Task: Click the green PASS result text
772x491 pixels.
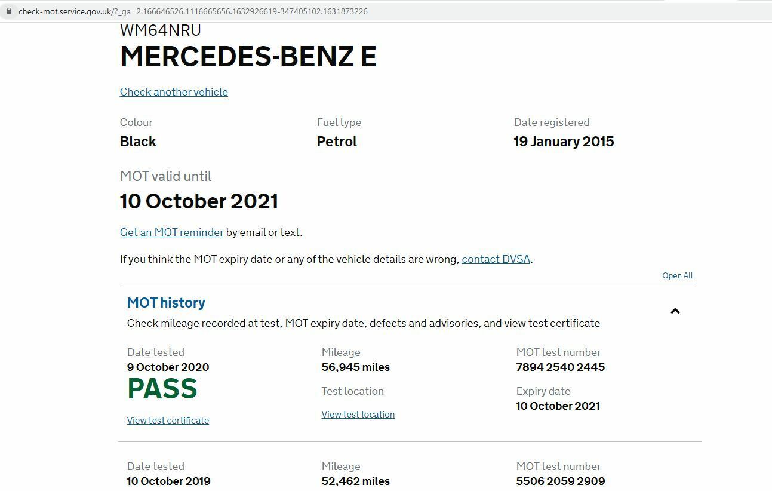Action: (162, 389)
